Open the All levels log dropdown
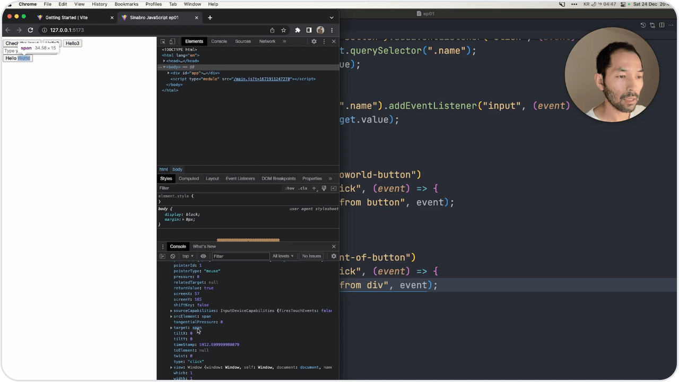 pyautogui.click(x=283, y=256)
